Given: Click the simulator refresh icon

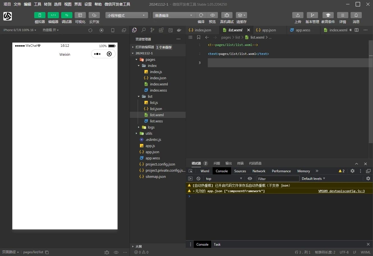Looking at the screenshot, I should [x=90, y=30].
